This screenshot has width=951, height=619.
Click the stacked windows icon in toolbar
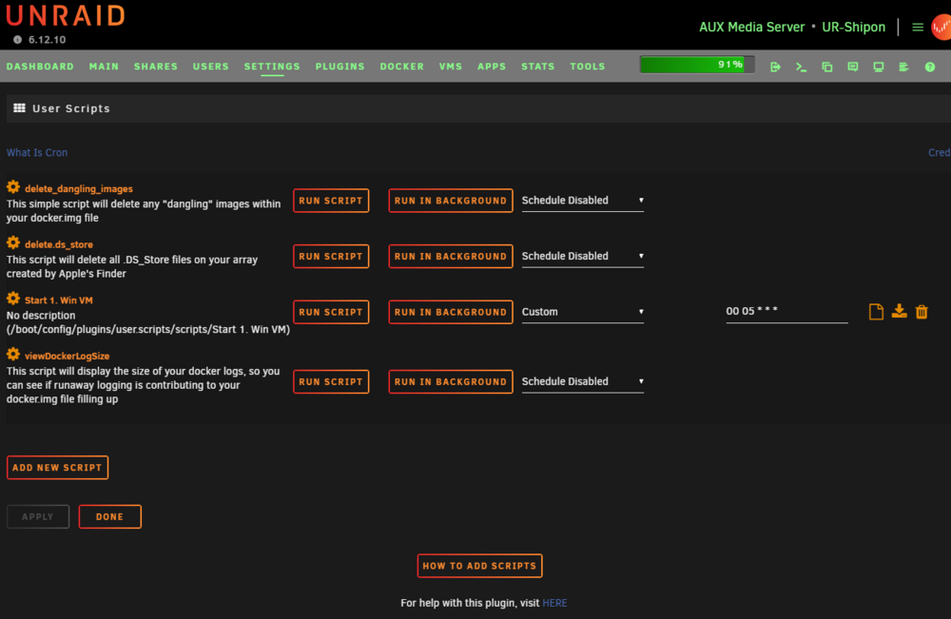[x=826, y=67]
